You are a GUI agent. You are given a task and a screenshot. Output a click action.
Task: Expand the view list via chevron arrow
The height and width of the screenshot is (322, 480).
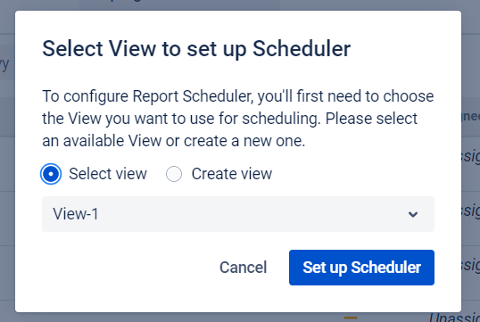click(413, 214)
